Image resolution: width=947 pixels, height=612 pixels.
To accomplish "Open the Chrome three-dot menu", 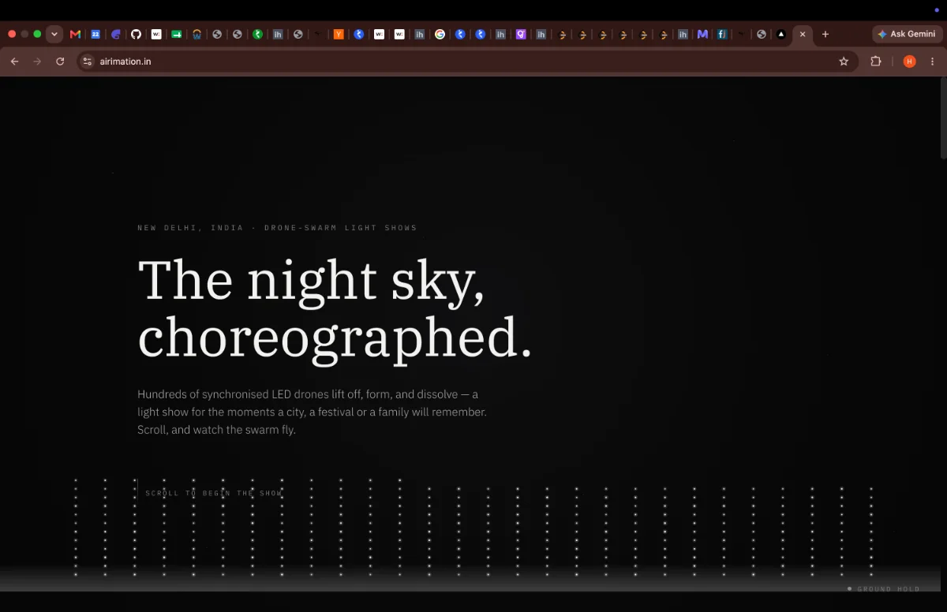I will coord(933,62).
